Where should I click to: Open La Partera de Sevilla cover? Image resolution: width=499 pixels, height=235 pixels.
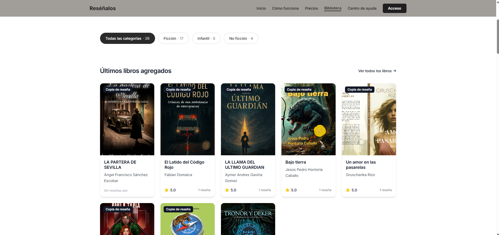pyautogui.click(x=127, y=119)
